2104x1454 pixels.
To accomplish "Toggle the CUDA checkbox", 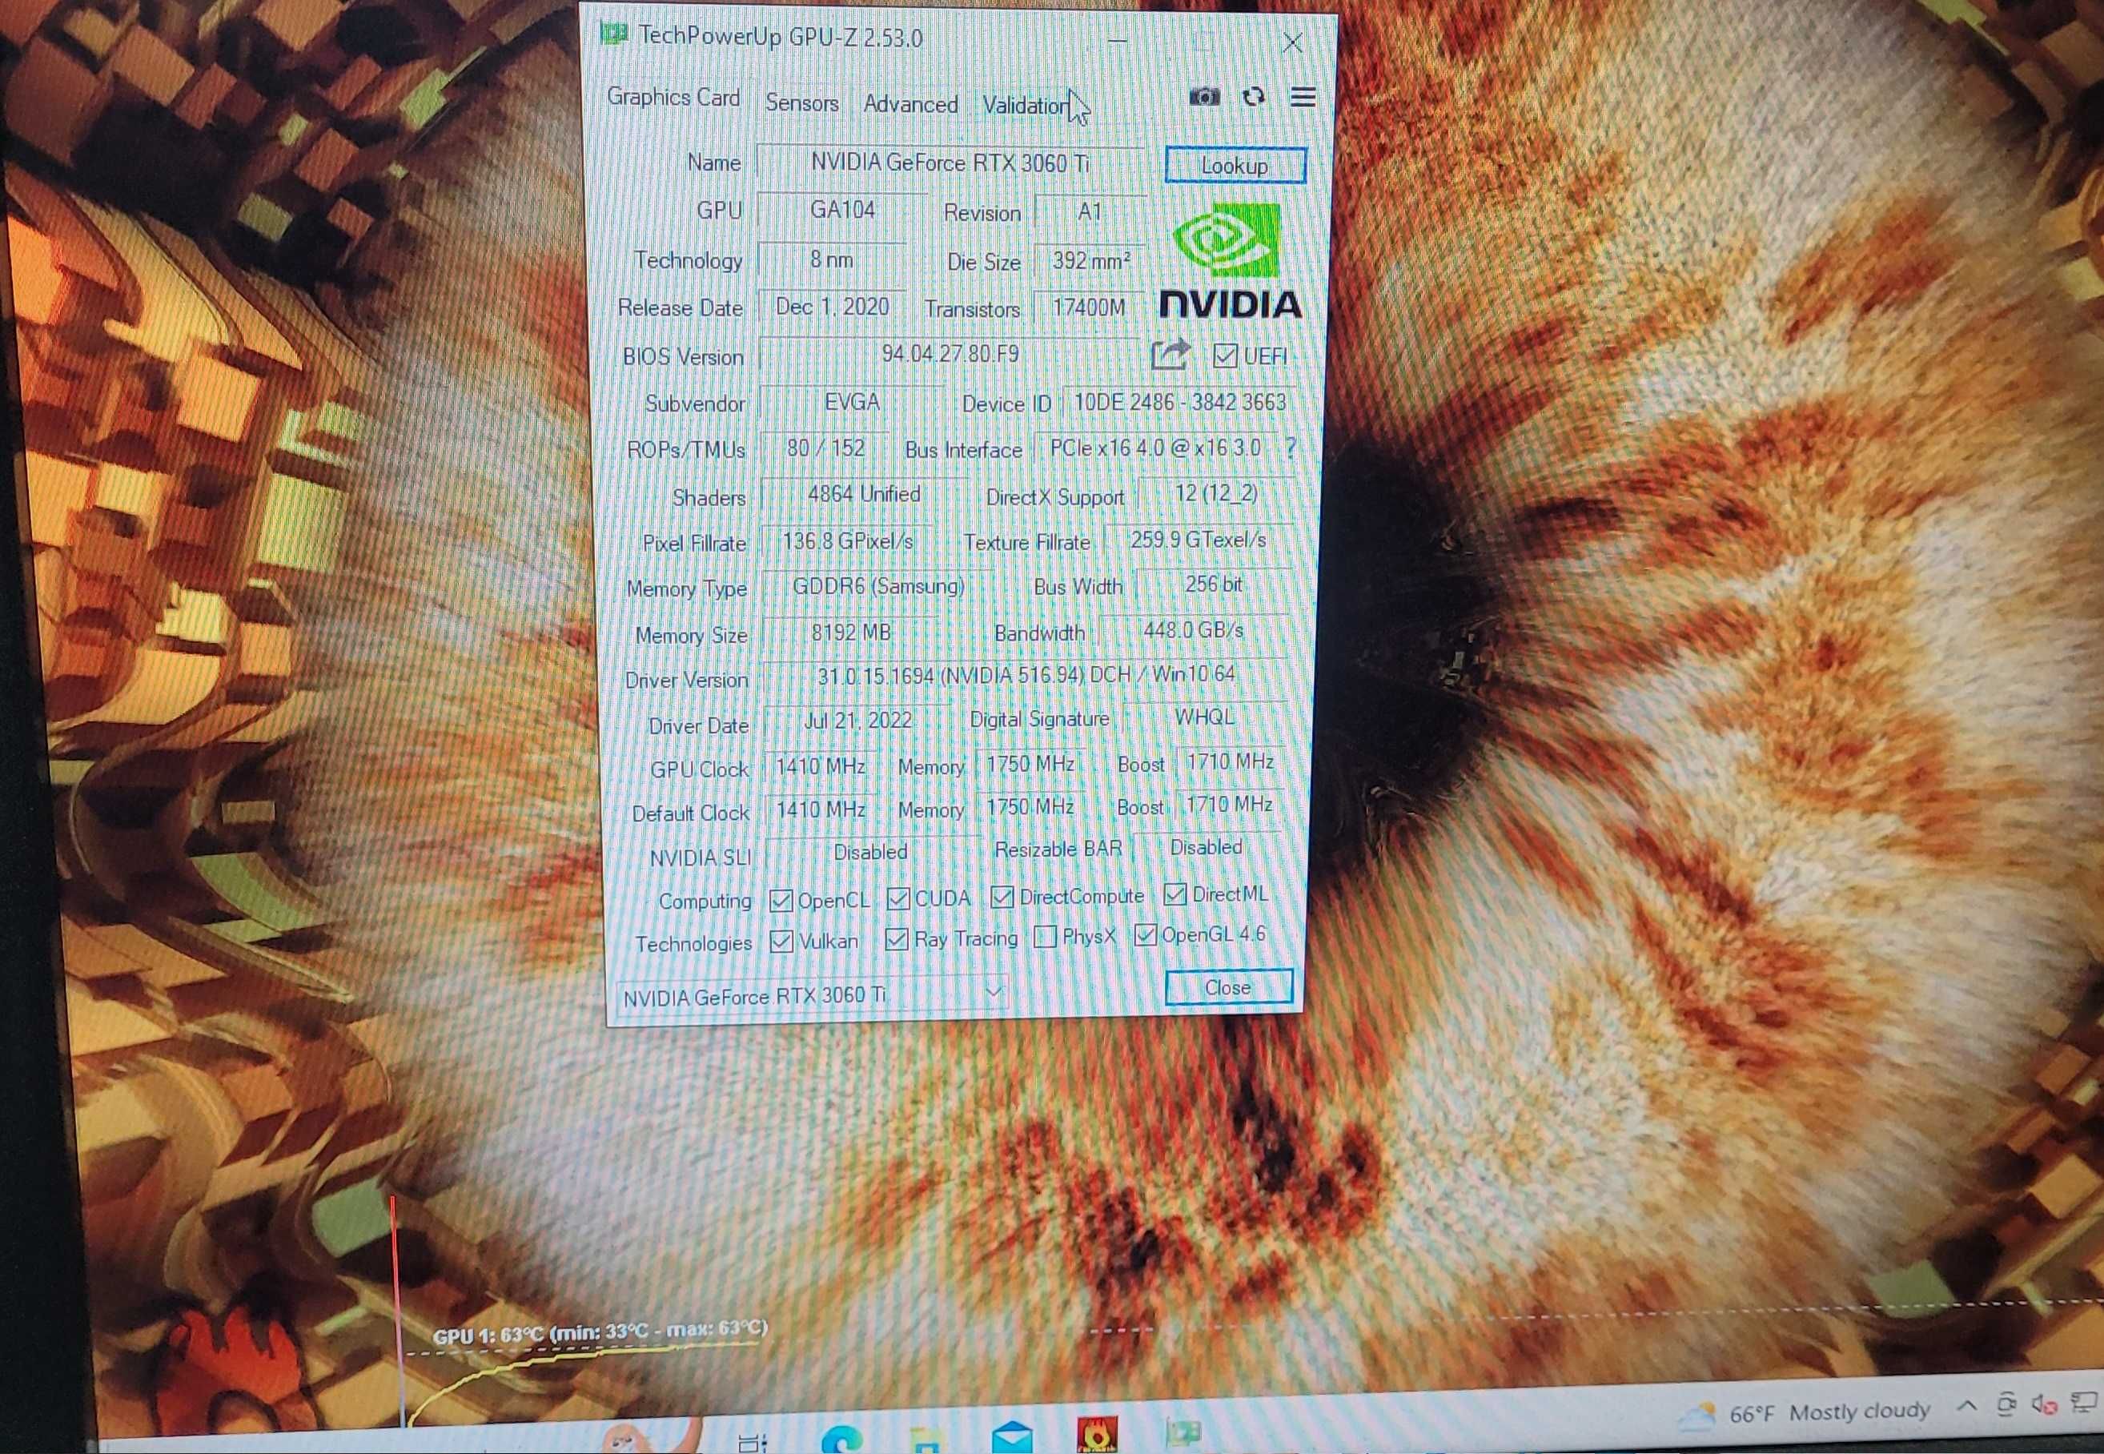I will 898,898.
